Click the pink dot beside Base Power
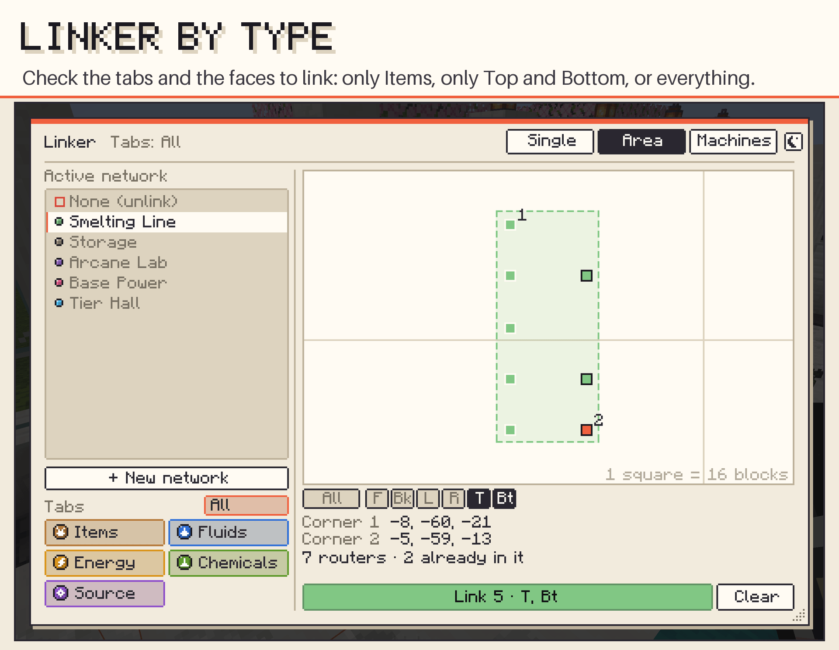 point(59,283)
